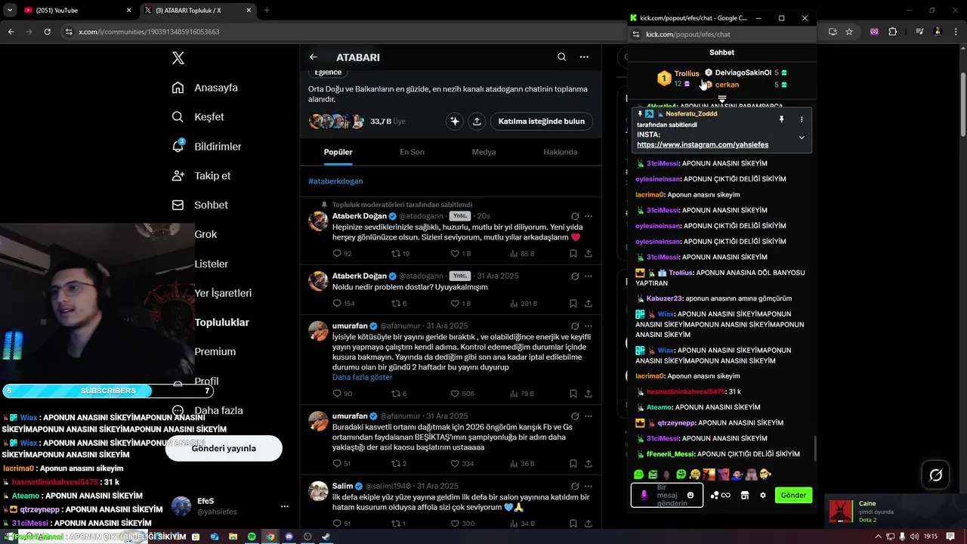Open more options on the pinned post
The width and height of the screenshot is (967, 544).
[589, 216]
